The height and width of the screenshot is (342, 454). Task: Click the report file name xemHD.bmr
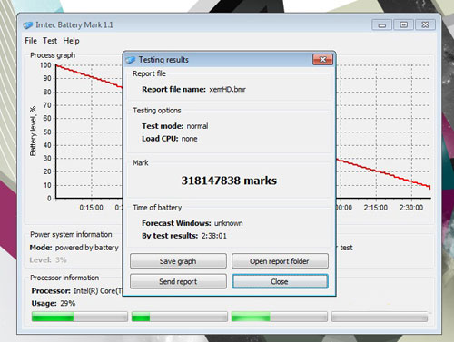(227, 90)
